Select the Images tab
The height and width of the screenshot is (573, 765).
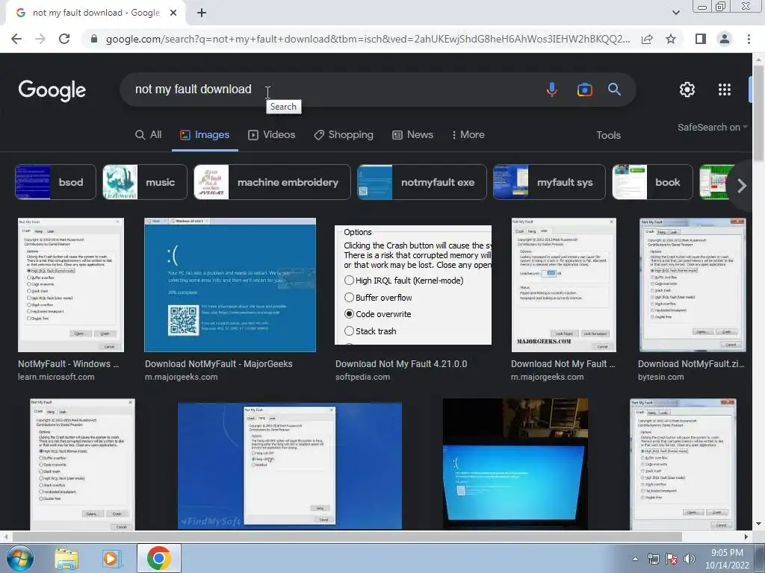pos(205,135)
